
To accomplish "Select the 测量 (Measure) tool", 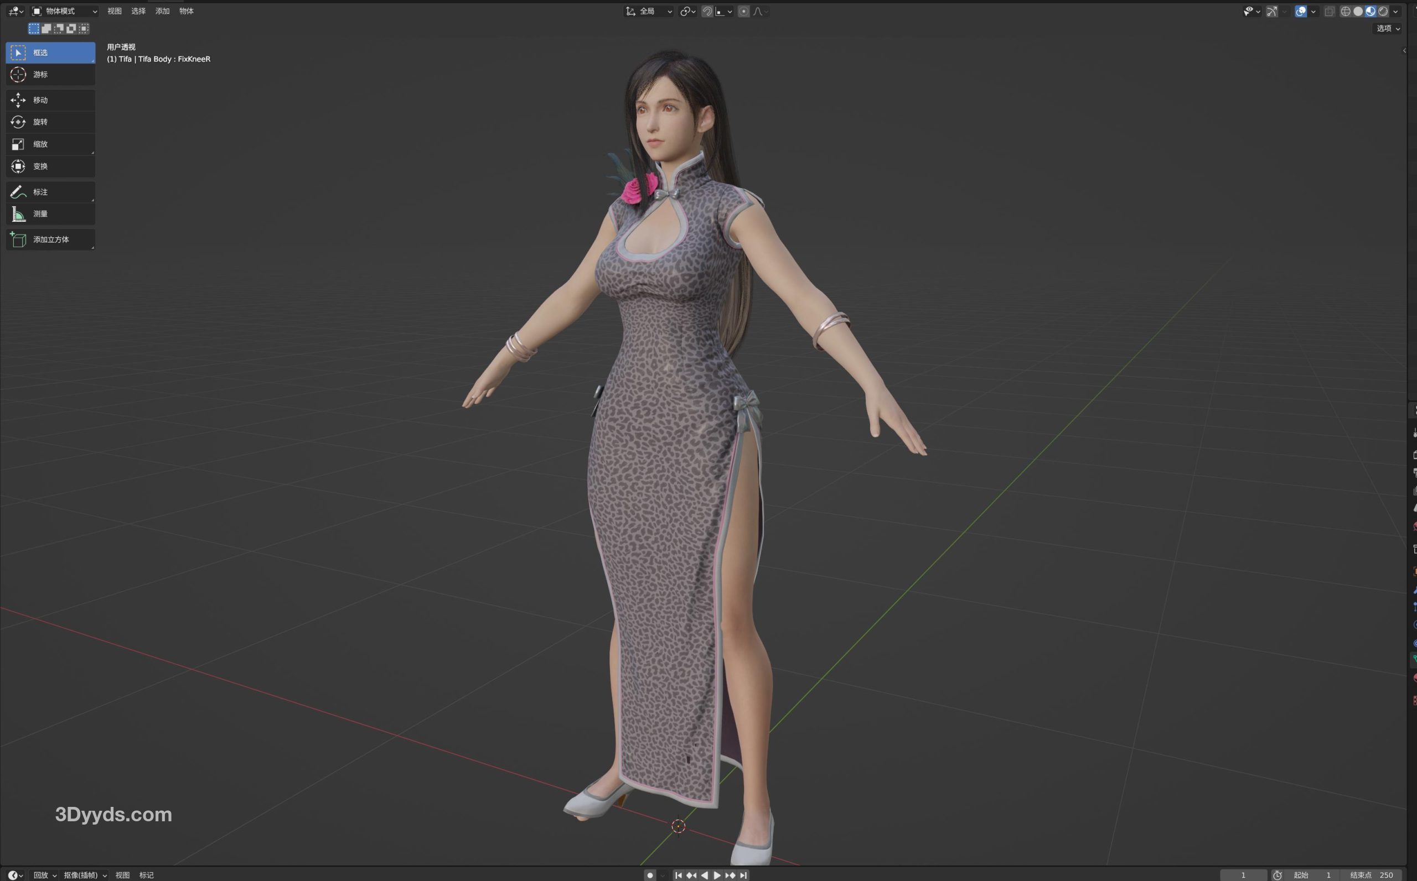I will click(50, 214).
